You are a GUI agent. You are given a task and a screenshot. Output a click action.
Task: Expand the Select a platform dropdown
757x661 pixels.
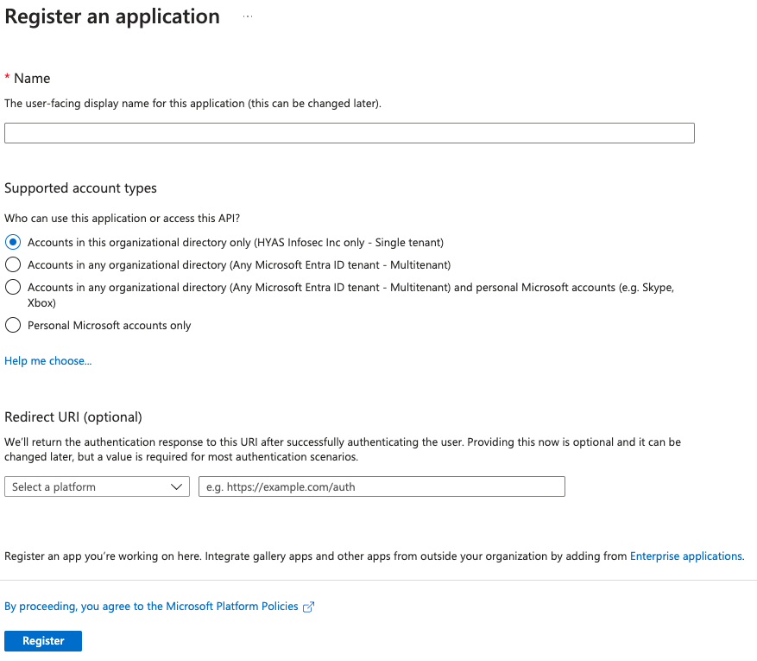click(x=97, y=487)
